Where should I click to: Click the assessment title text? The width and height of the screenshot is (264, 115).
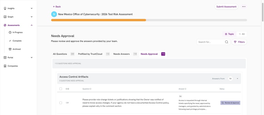click(x=95, y=14)
